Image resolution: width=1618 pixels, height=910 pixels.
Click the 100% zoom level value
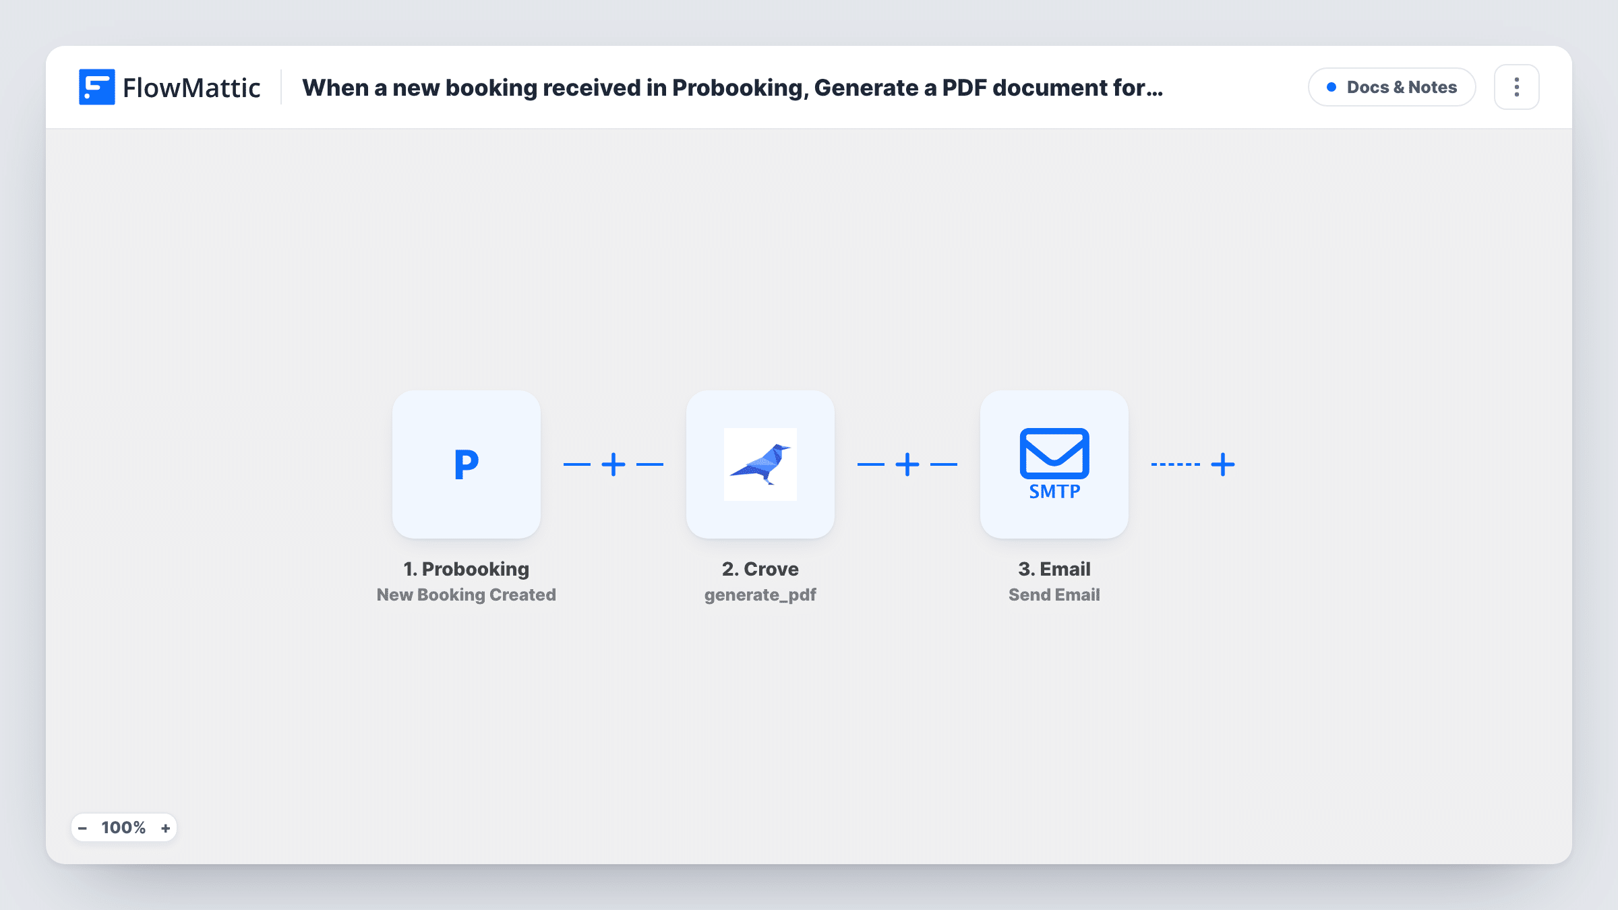tap(123, 828)
